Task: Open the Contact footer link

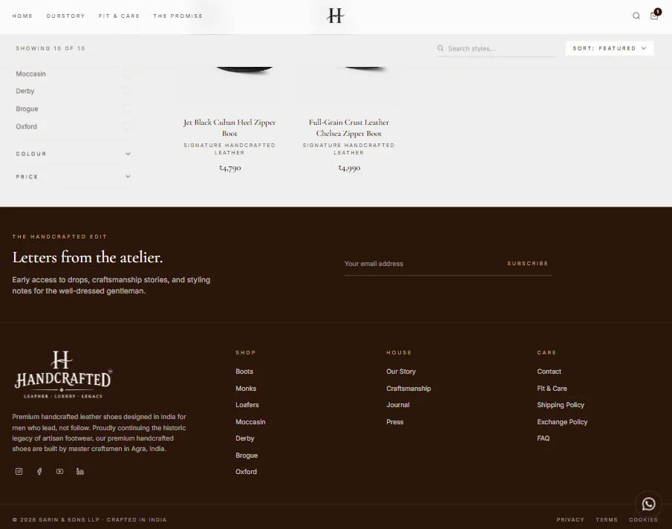Action: tap(549, 371)
